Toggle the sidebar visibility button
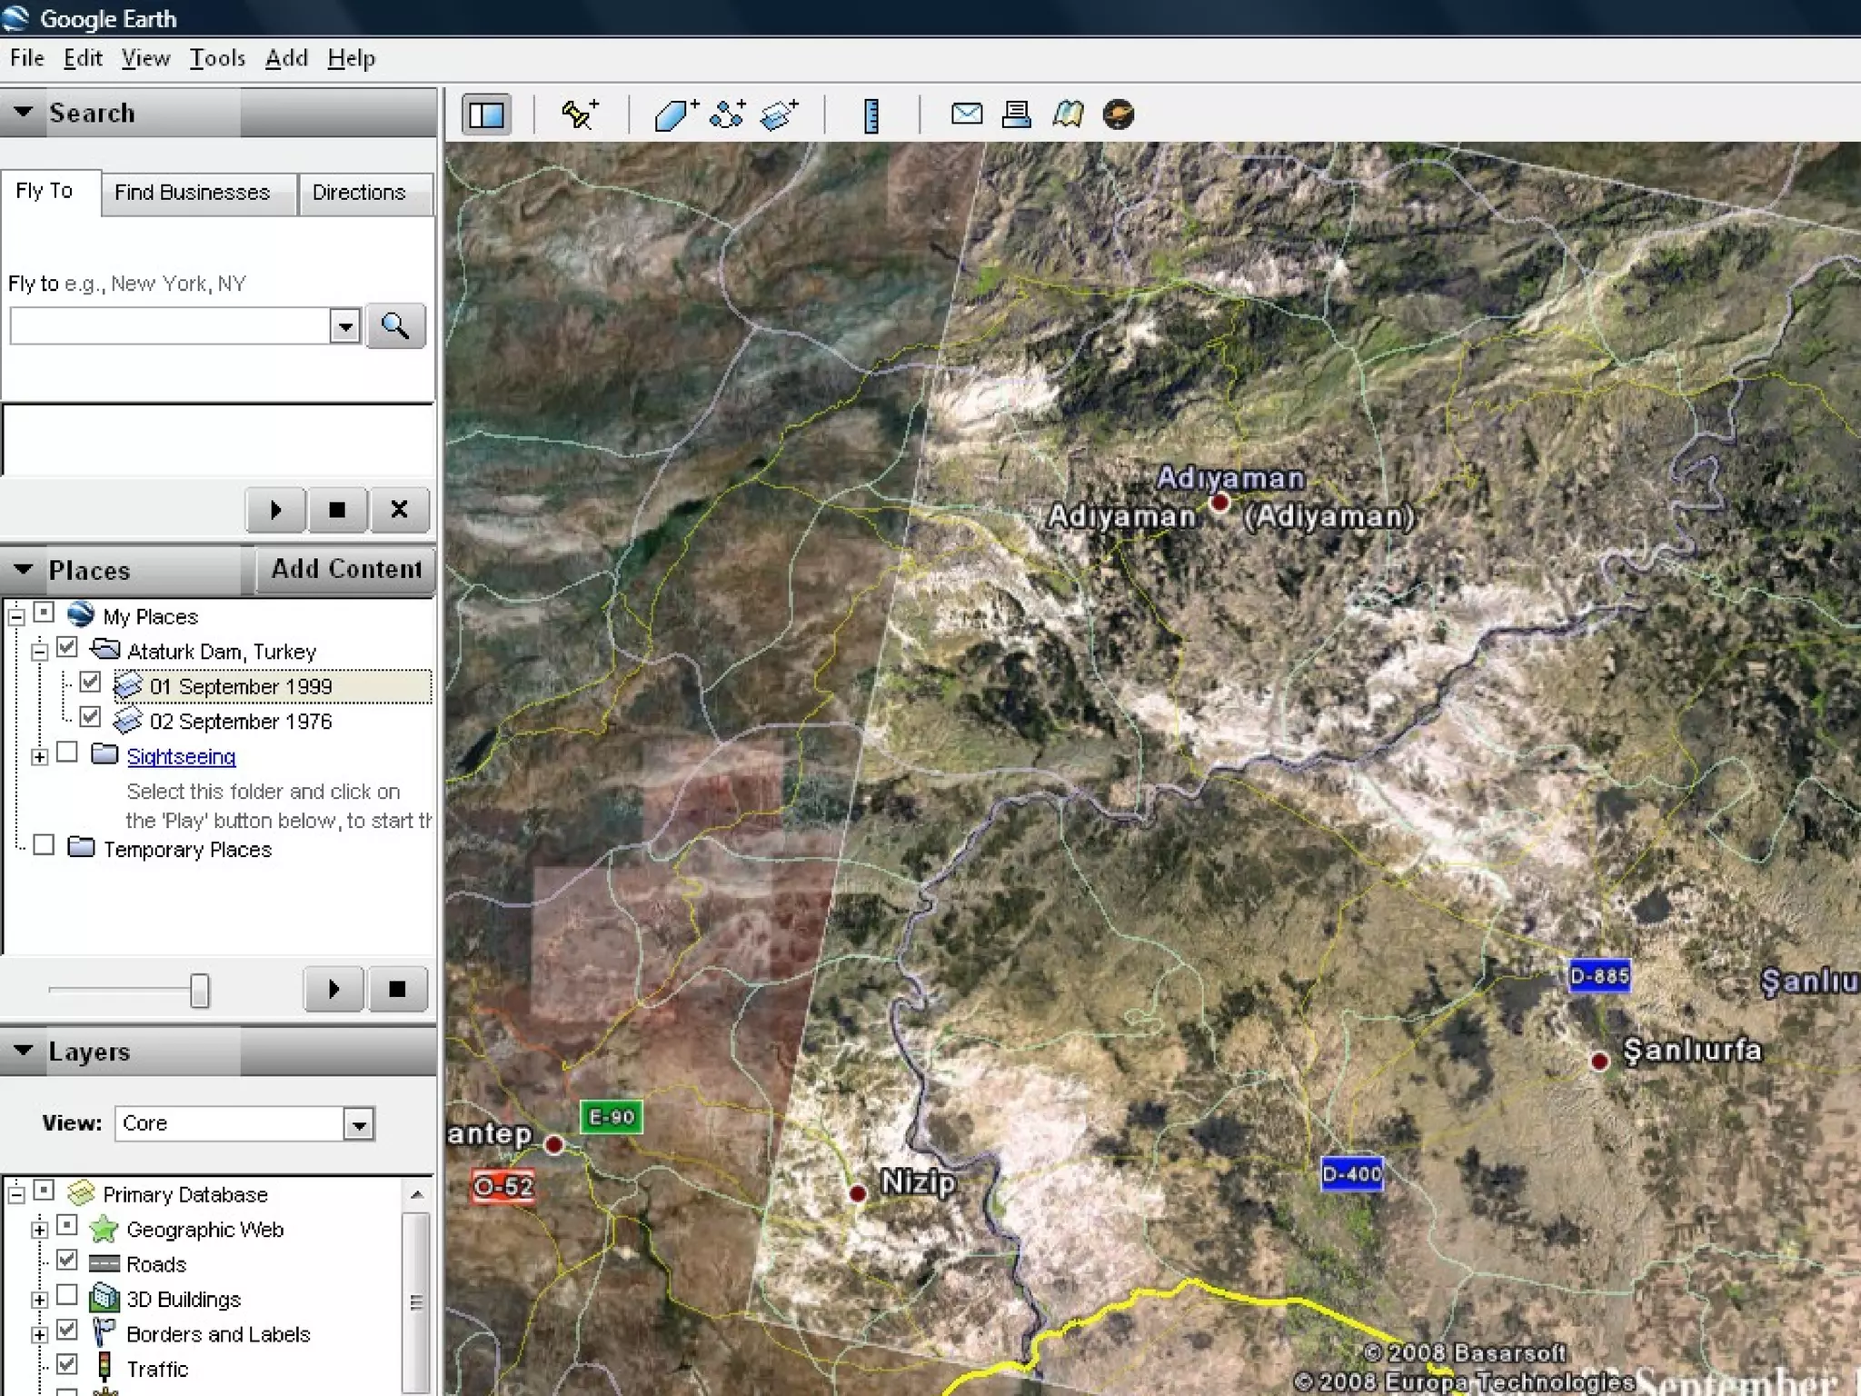1861x1396 pixels. (x=486, y=115)
